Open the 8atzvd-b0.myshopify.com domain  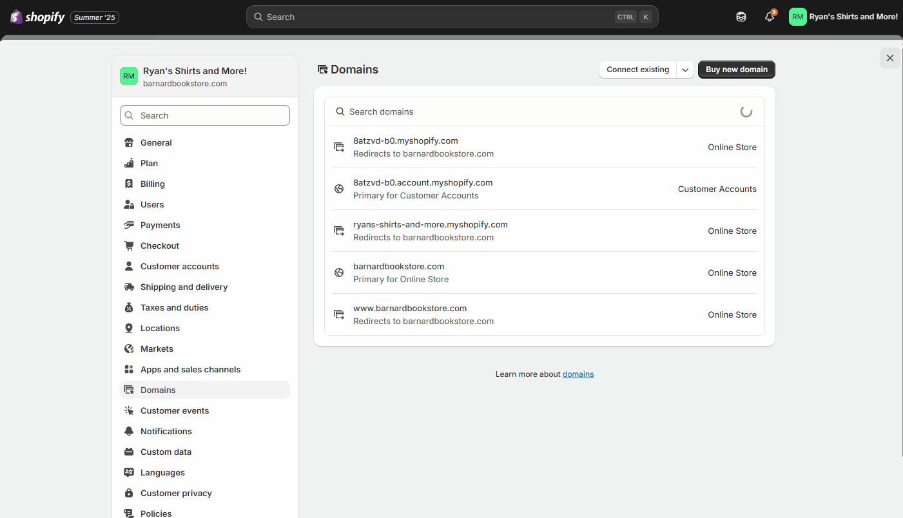coord(545,147)
